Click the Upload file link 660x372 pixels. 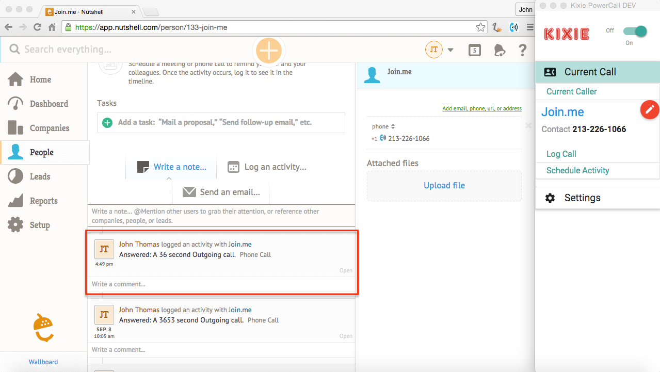(x=443, y=185)
